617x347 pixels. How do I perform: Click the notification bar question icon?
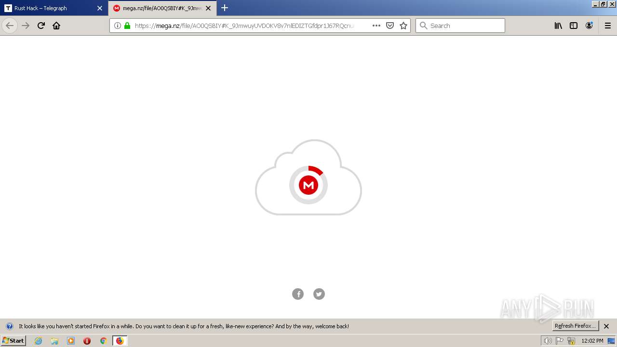pyautogui.click(x=9, y=326)
